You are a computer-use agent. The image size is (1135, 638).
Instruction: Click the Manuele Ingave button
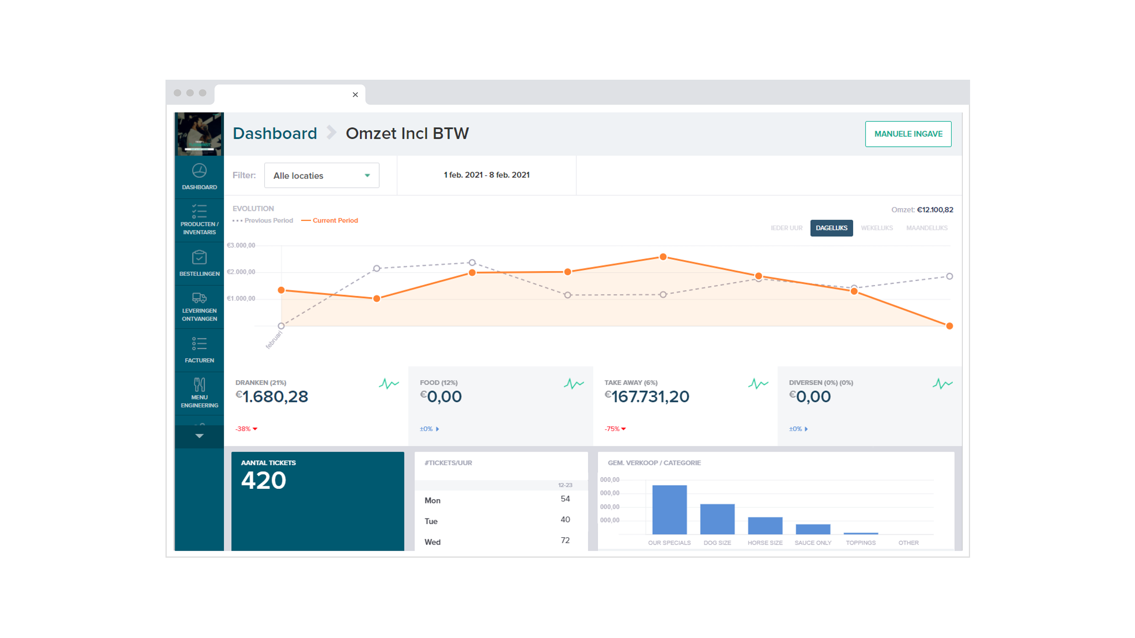point(908,134)
